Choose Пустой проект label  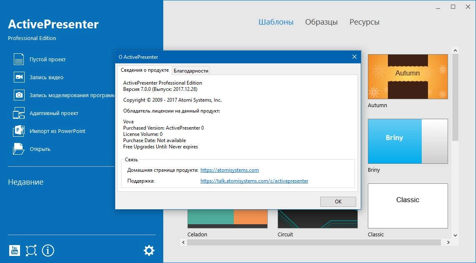tap(48, 59)
